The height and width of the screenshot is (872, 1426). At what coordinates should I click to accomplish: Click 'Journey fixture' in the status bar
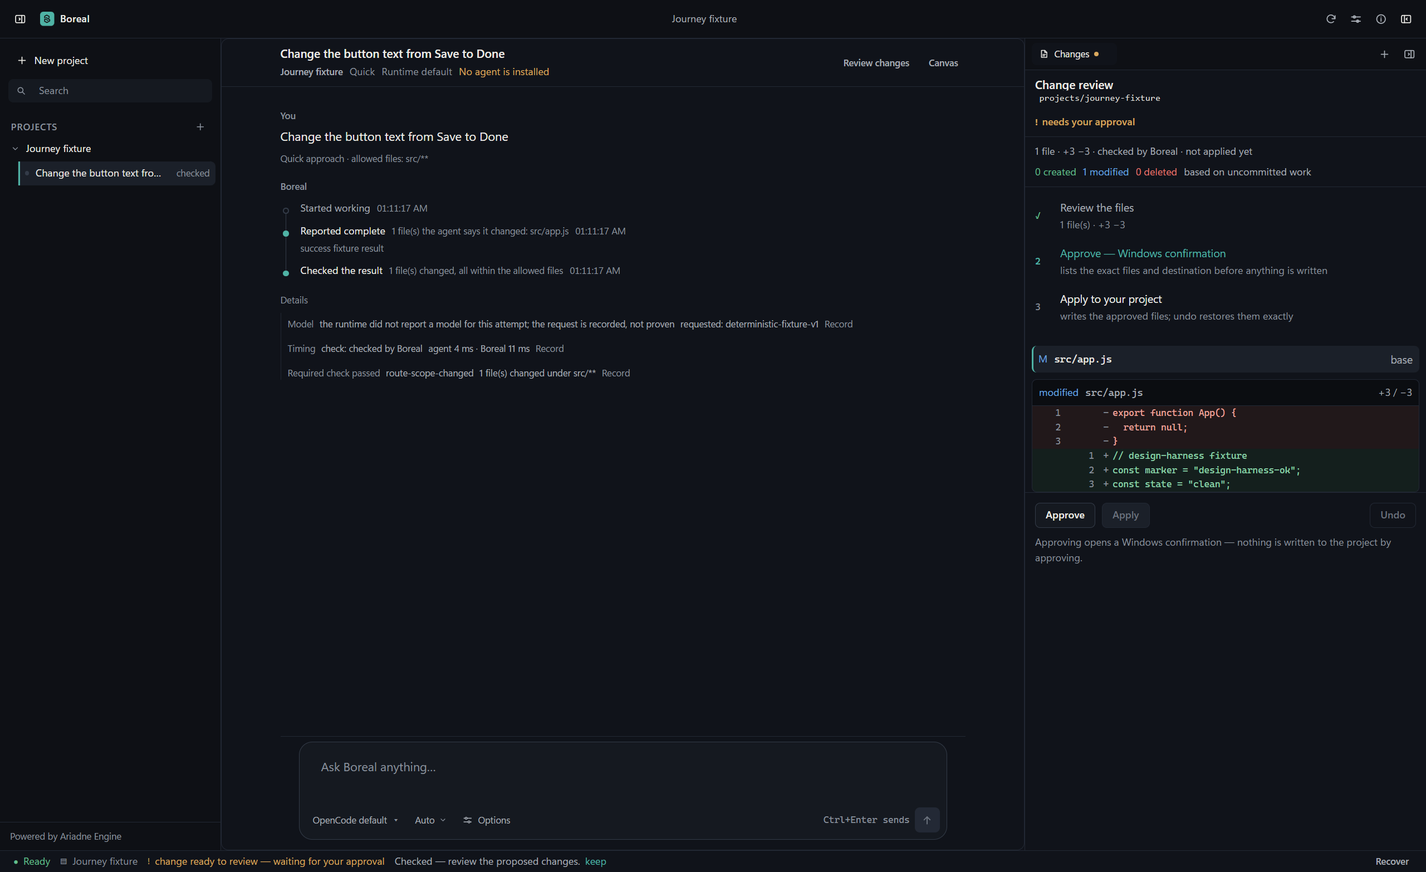coord(105,861)
